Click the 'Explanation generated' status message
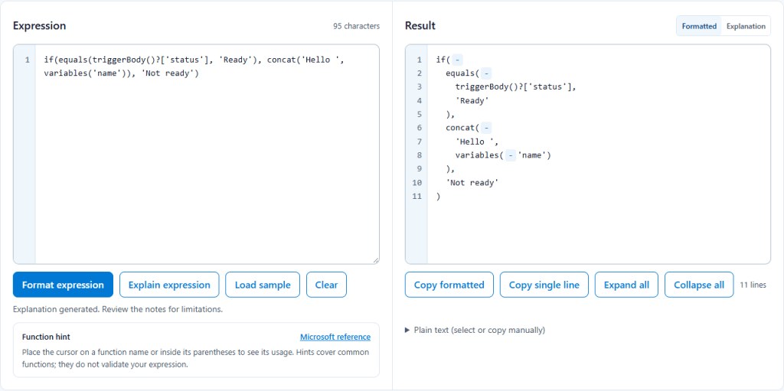This screenshot has width=784, height=391. pos(118,309)
